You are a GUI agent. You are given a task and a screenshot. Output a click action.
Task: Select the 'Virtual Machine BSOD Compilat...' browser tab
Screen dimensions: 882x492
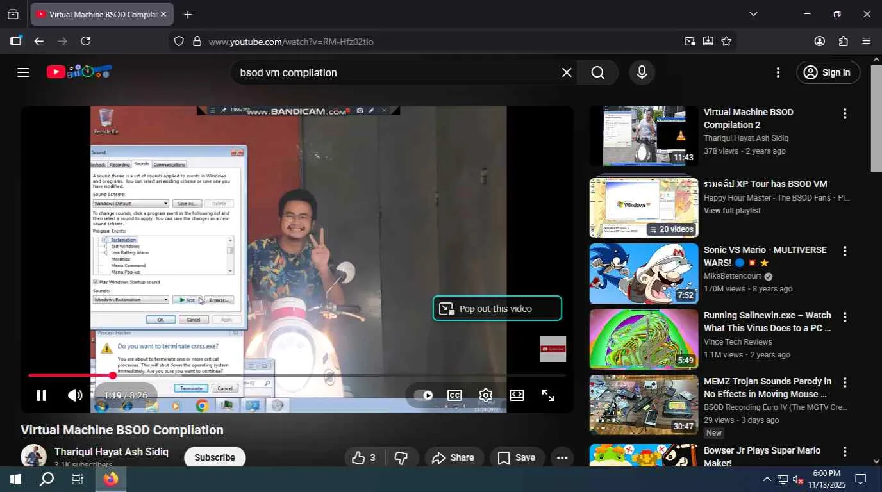[102, 14]
